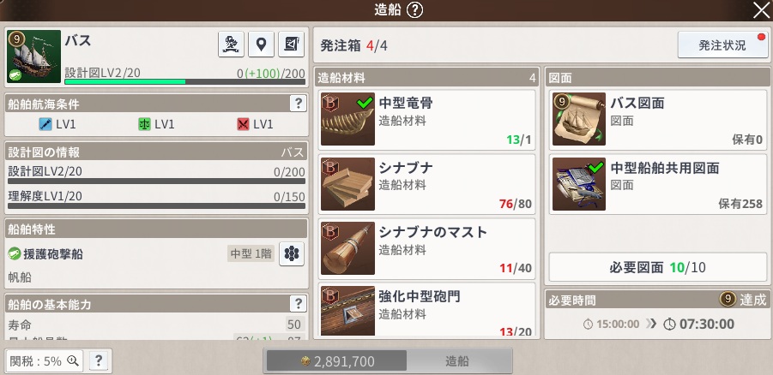
Task: Open the help icon next to 造船 title
Action: 415,9
